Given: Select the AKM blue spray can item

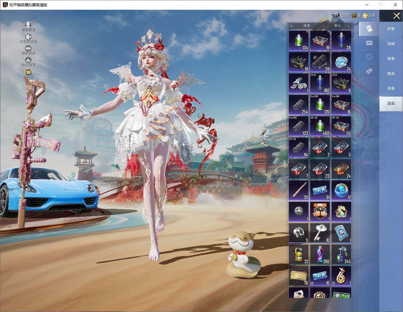Looking at the screenshot, I should tap(320, 83).
